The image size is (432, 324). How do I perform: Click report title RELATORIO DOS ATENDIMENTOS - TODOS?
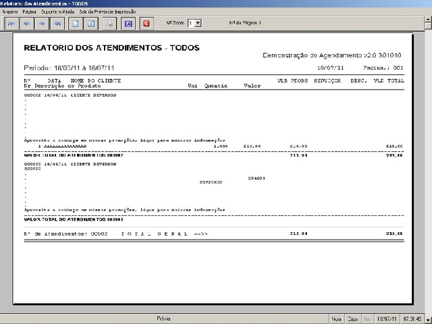tap(111, 48)
